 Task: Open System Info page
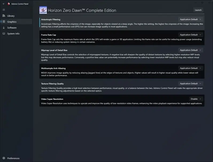pyautogui.click(x=16, y=34)
